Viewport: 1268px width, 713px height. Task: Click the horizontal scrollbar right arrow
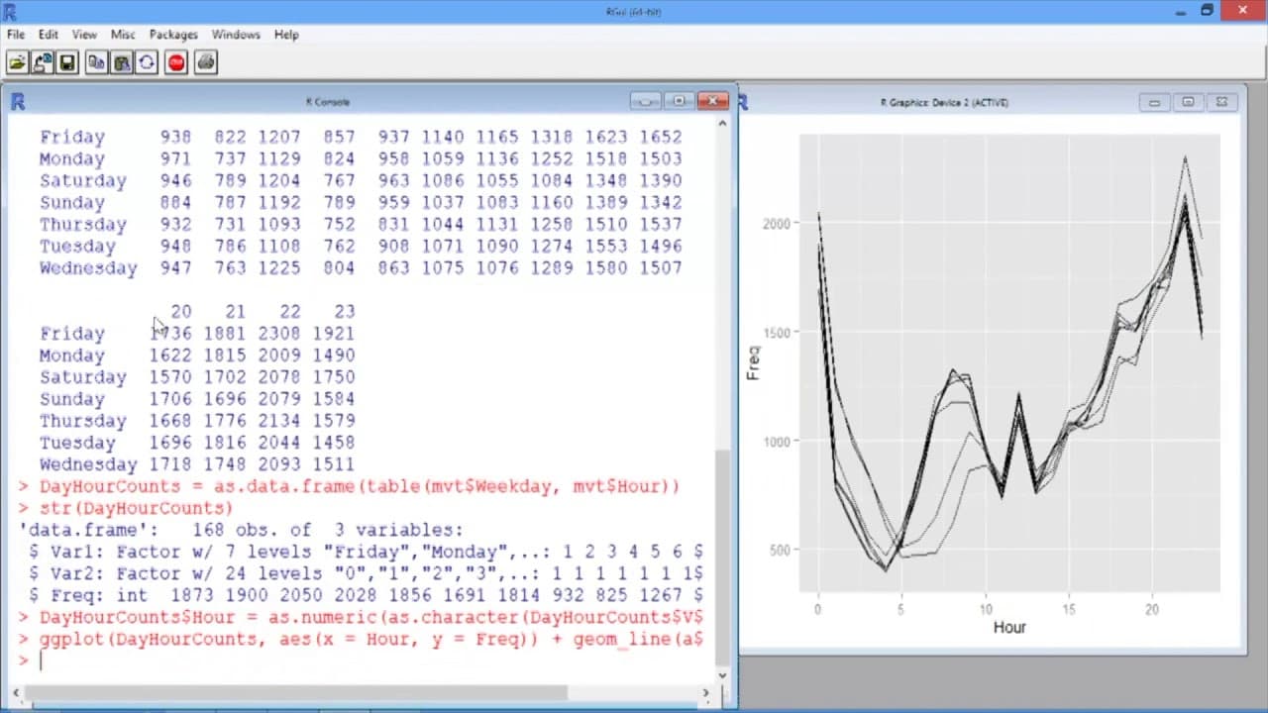click(x=706, y=693)
